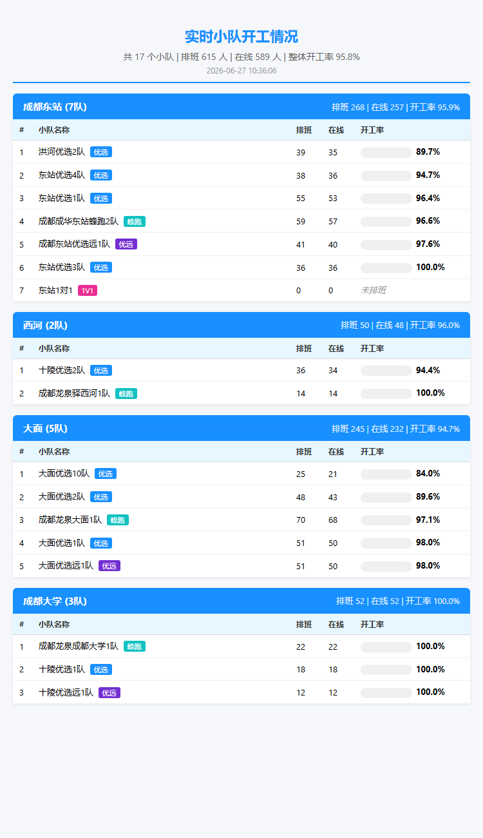
Task: Click the 蜂跑 tag on 成都龙泉驿西河1队
Action: [x=126, y=393]
